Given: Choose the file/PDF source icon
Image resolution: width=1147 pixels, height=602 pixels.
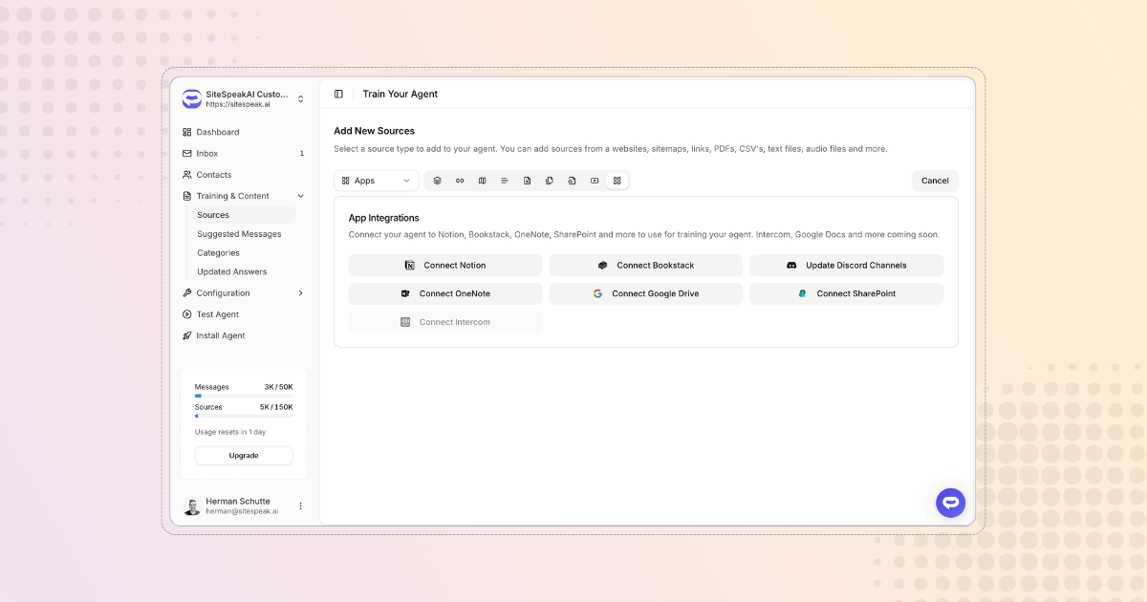Looking at the screenshot, I should [x=527, y=181].
